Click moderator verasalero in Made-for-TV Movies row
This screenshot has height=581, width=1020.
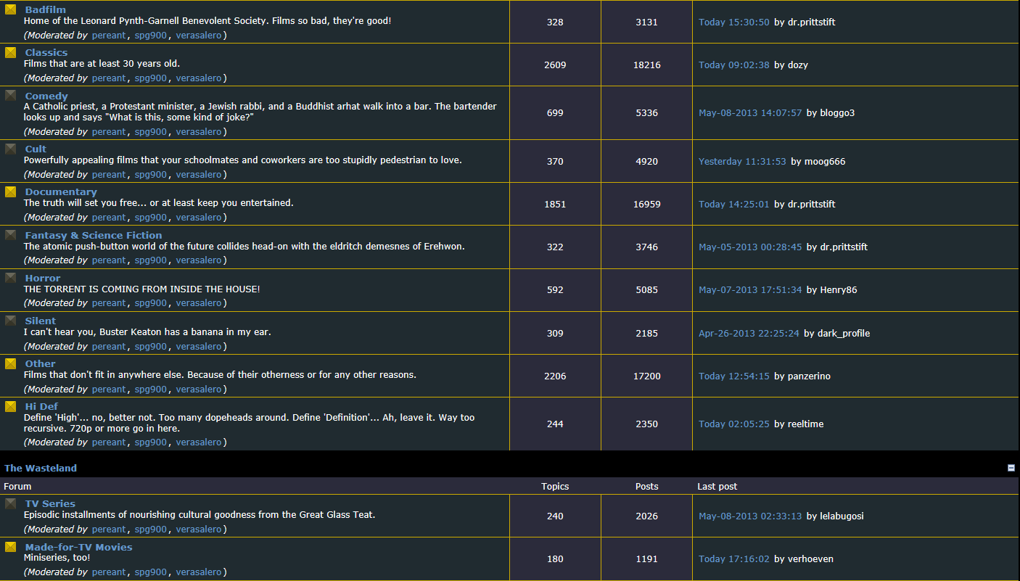pyautogui.click(x=199, y=572)
